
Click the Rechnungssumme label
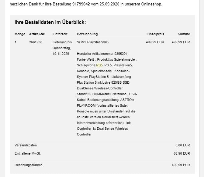(29, 165)
